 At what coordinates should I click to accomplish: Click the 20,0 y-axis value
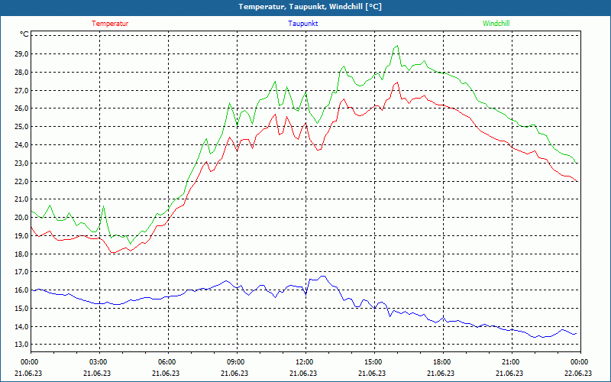22,218
